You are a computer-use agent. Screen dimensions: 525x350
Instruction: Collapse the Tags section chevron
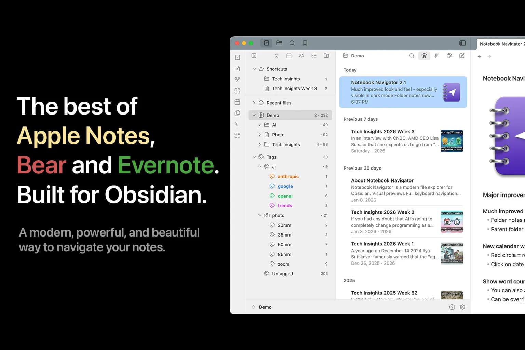pos(254,157)
